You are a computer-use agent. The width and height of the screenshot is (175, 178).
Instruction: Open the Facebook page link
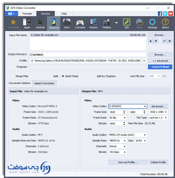pyautogui.click(x=160, y=14)
